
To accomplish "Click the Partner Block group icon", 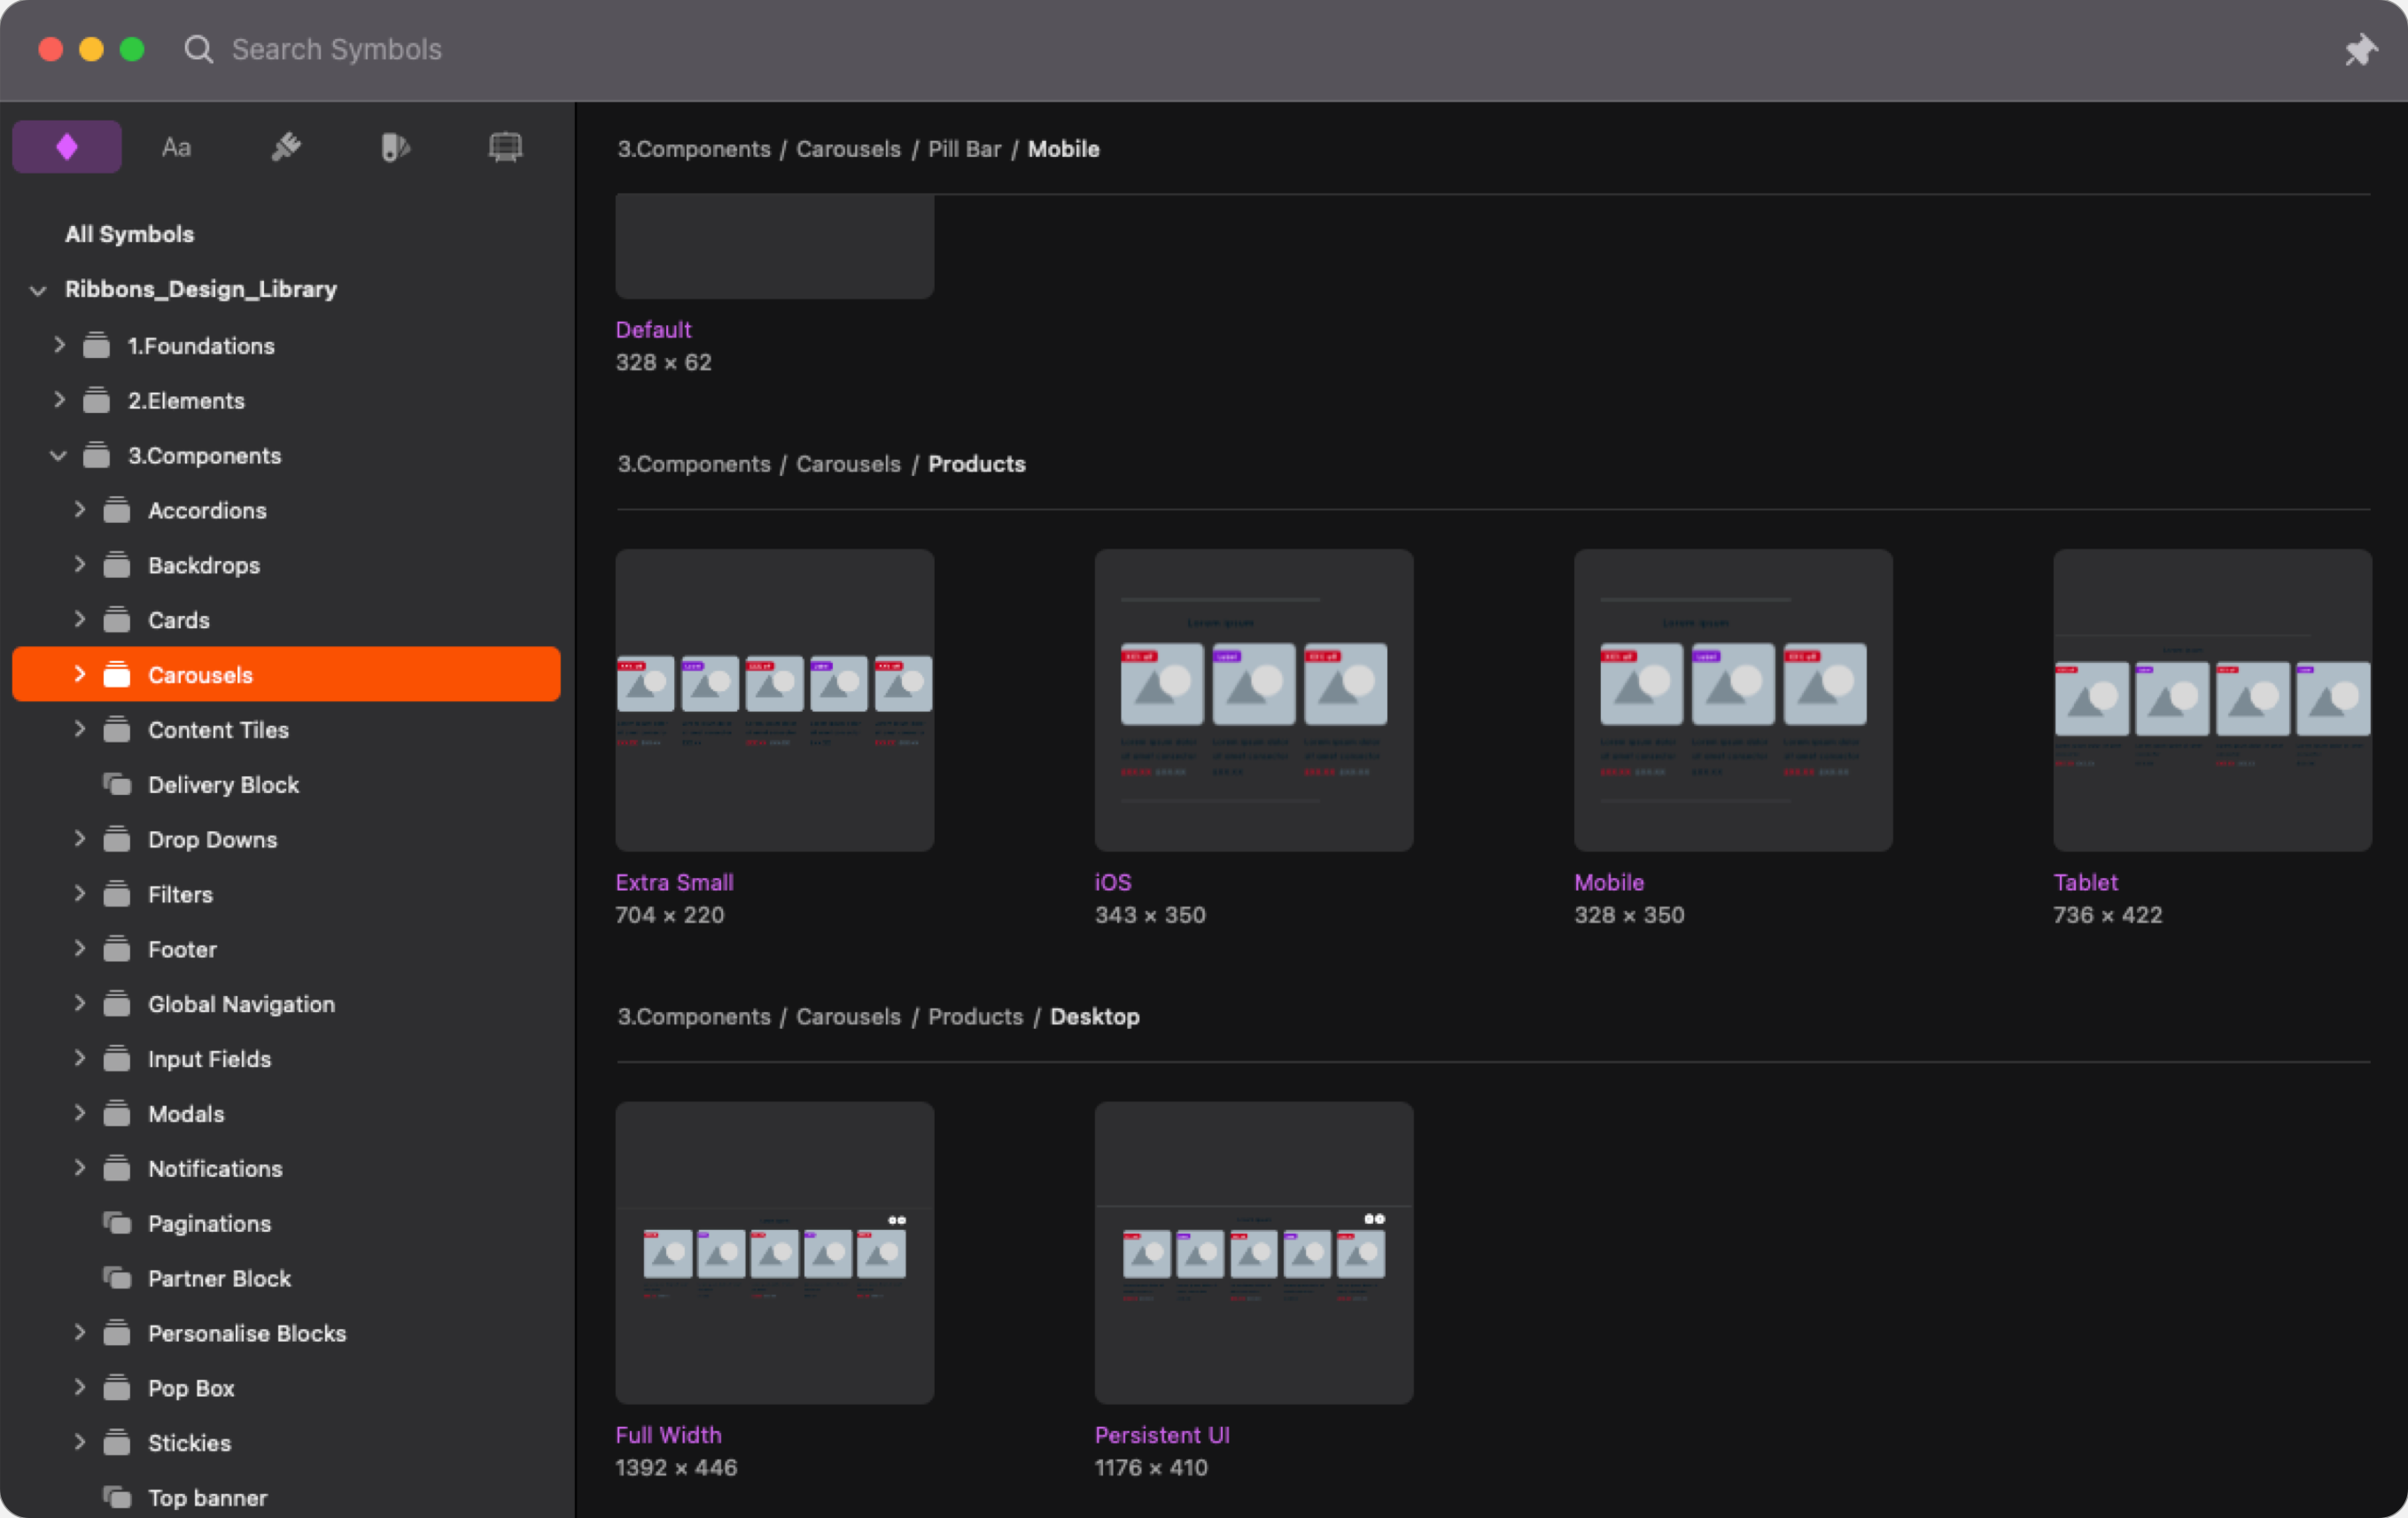I will point(117,1278).
